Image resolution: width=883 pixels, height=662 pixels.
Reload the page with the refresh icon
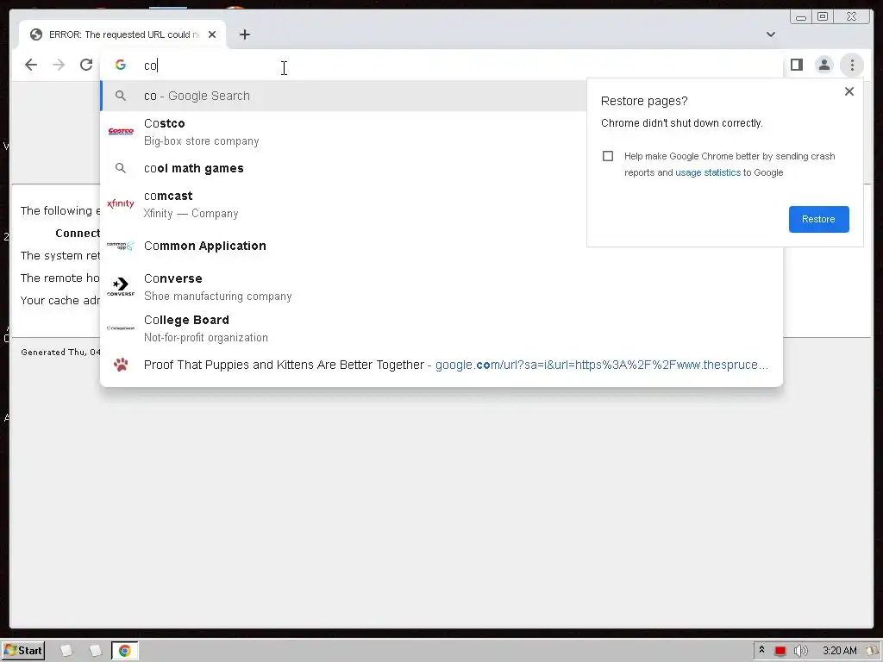tap(86, 65)
